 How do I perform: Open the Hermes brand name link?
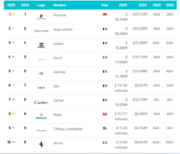click(59, 72)
